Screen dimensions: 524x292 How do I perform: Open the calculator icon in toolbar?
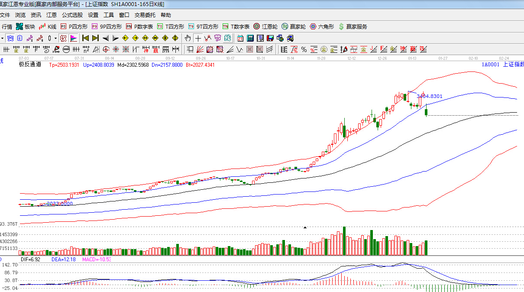pos(250,38)
